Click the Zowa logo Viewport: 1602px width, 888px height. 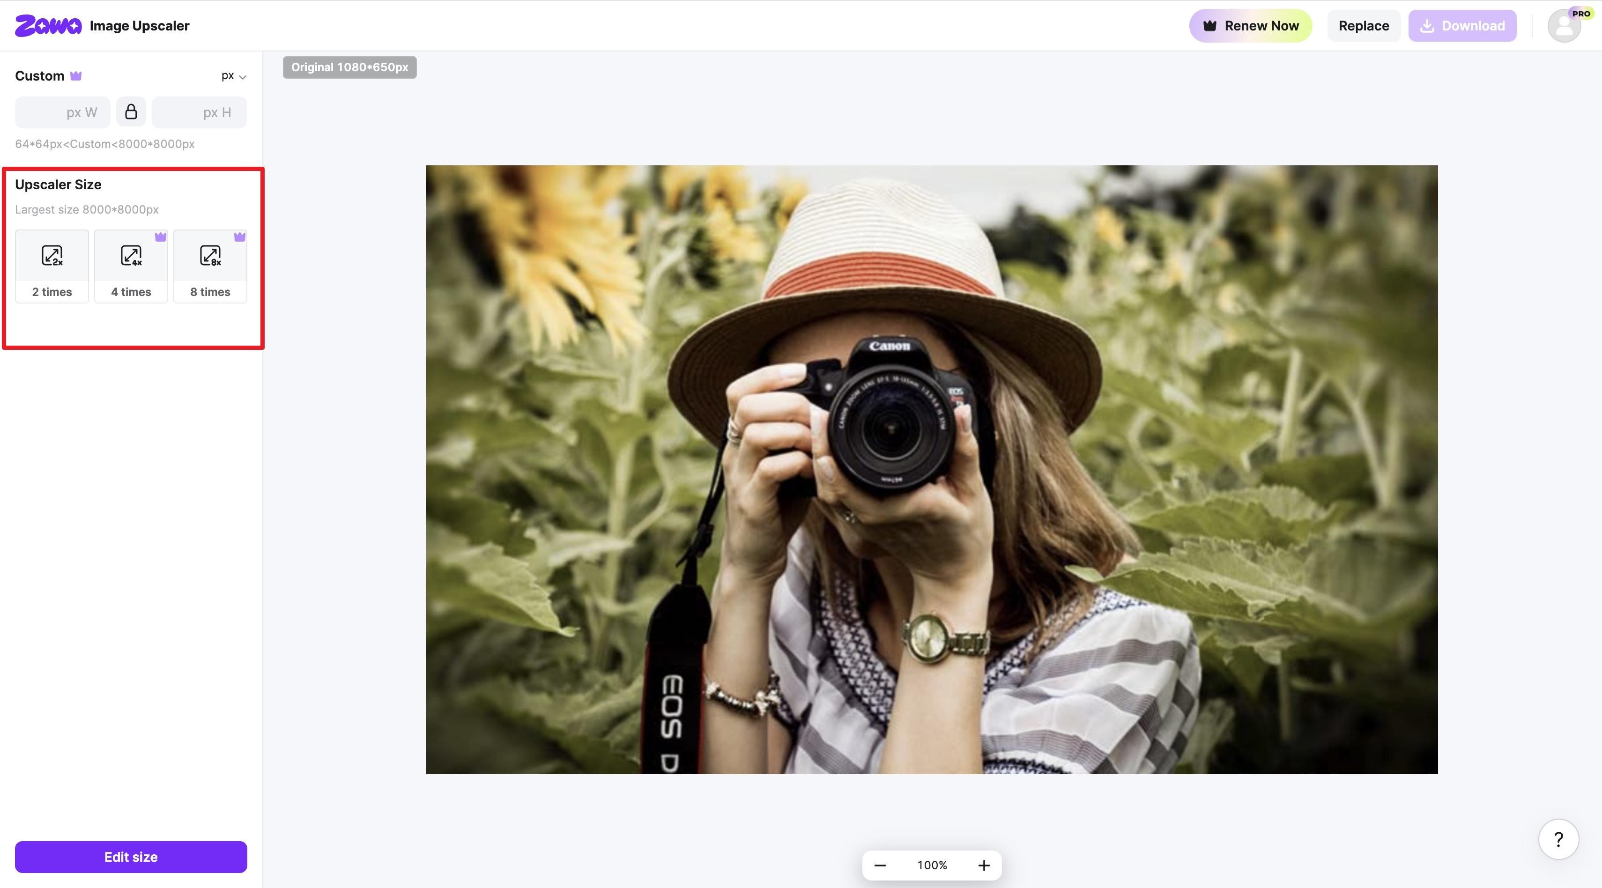48,25
